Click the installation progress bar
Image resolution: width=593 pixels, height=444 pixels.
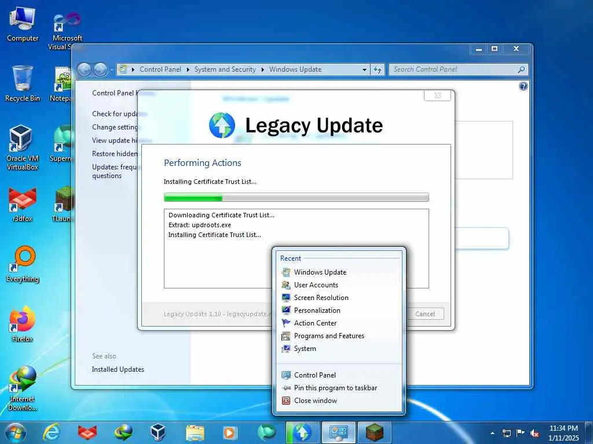click(296, 197)
